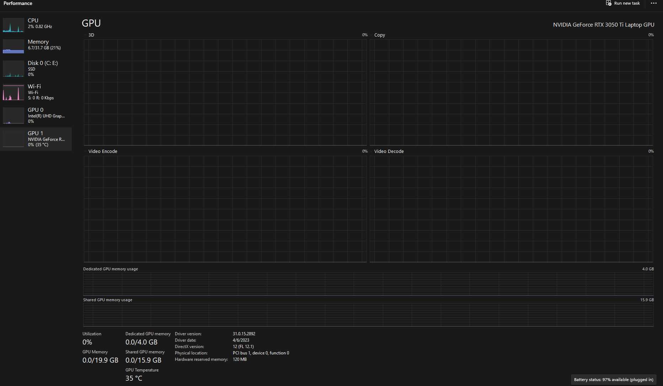
Task: Click the GPU Memory 0.0/19.9 GB value
Action: pos(100,360)
